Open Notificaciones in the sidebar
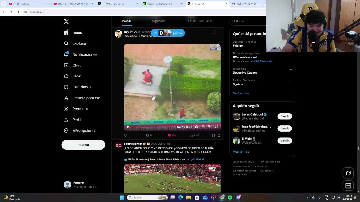 click(x=80, y=54)
